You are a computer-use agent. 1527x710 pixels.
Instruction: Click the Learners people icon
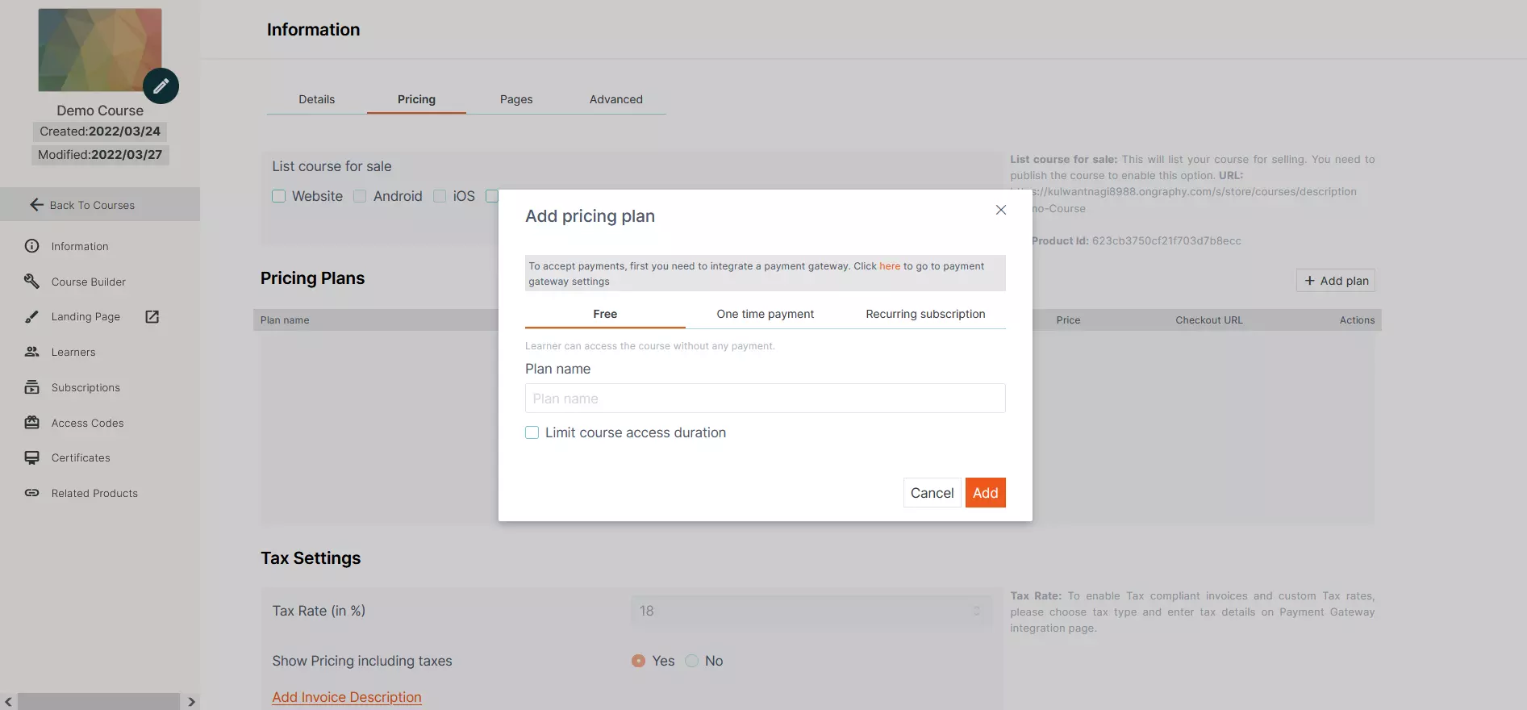(32, 352)
